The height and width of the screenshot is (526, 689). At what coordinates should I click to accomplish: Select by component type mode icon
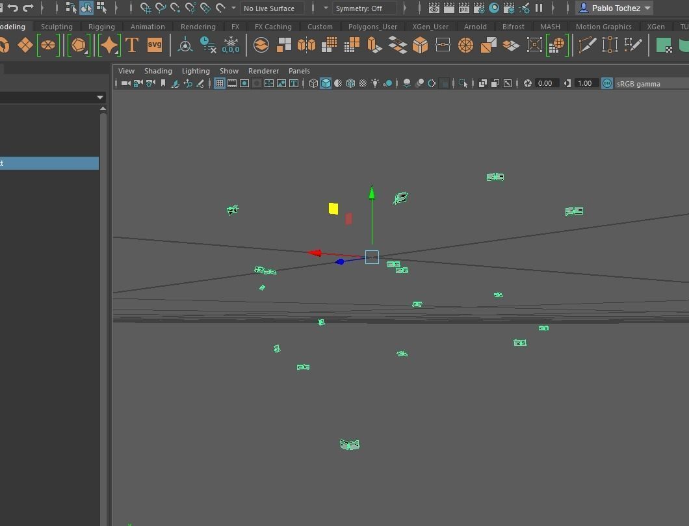tap(101, 7)
